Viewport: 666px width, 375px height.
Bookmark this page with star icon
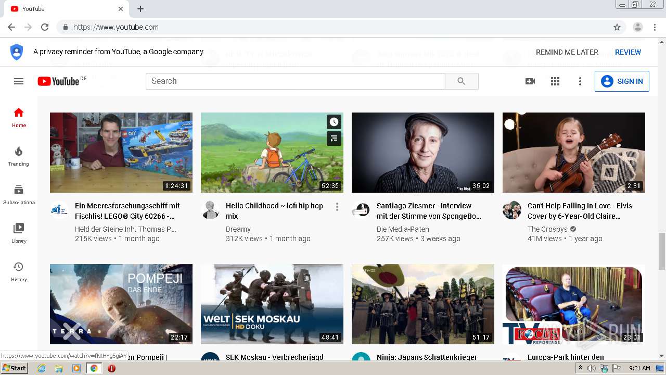click(x=617, y=27)
